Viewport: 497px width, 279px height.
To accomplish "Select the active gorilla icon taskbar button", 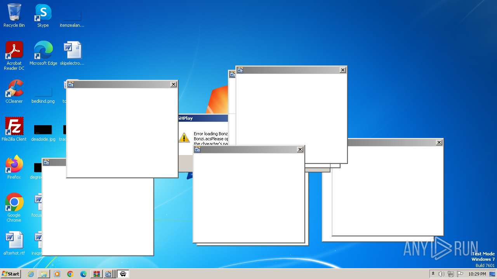I will click(123, 274).
